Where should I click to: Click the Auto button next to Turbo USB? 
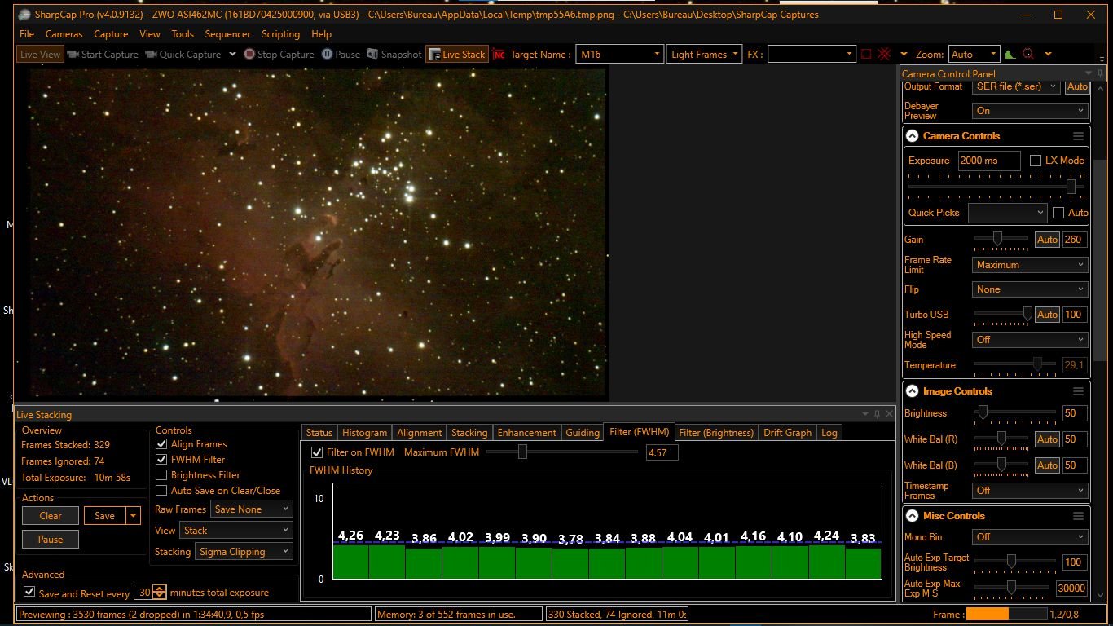[1047, 315]
